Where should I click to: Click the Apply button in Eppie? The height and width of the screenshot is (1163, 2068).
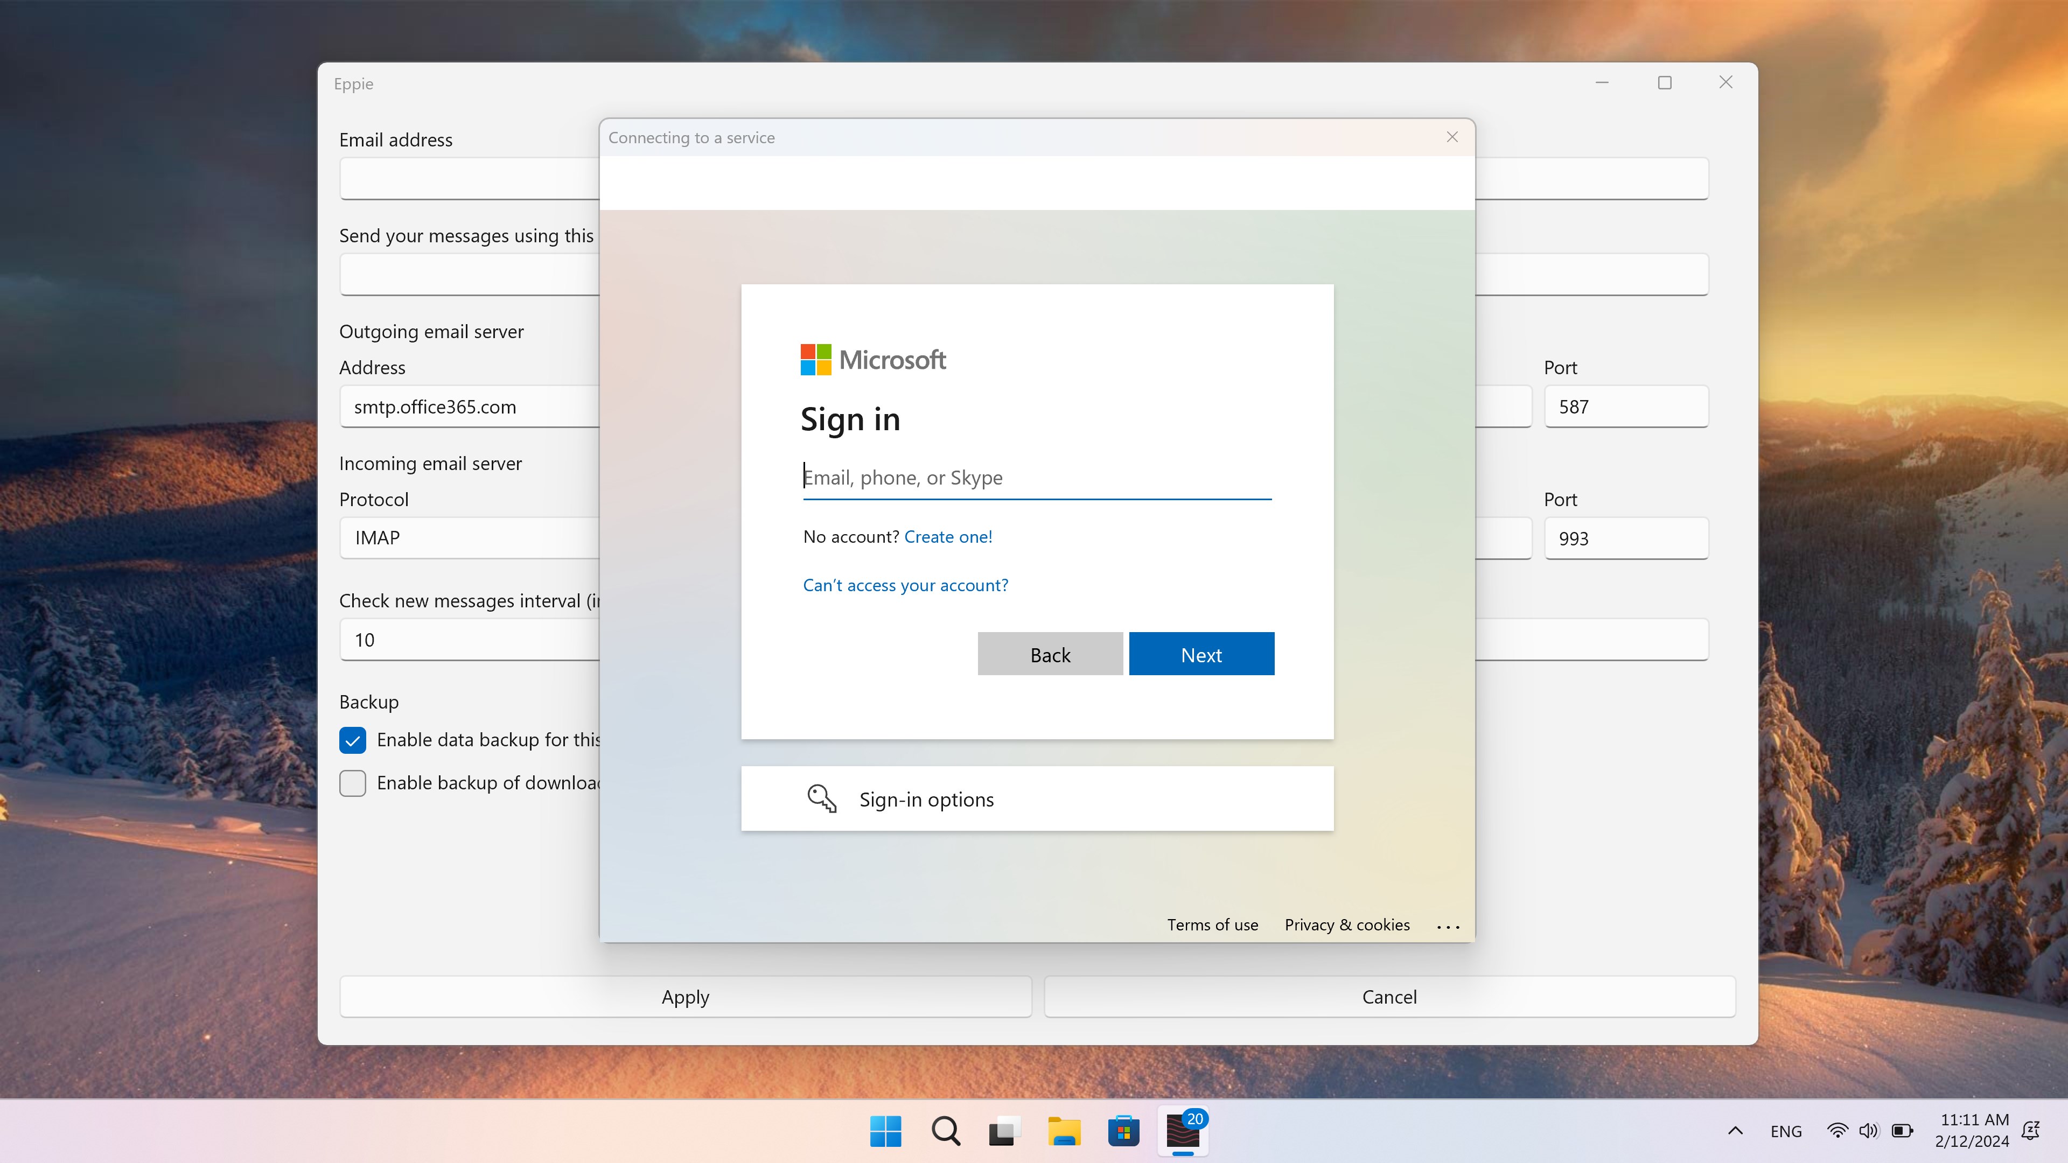[686, 997]
